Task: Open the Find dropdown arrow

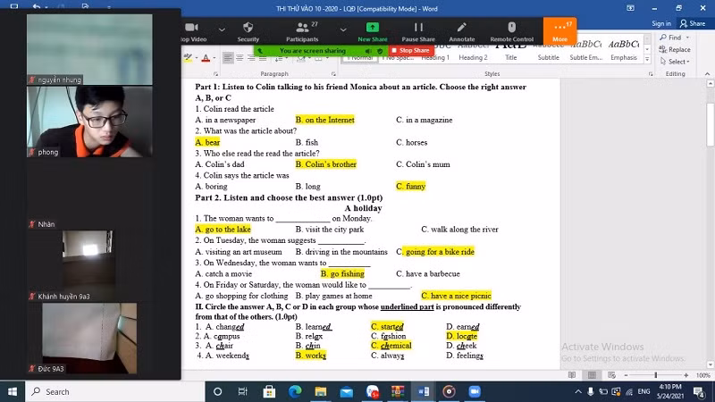Action: 686,38
